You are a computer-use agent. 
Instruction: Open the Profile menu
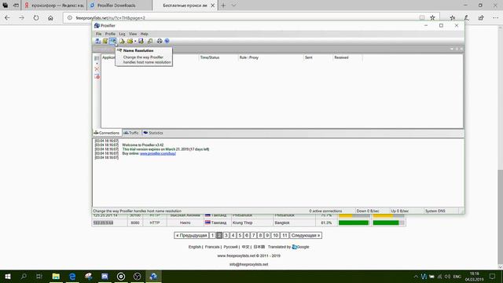tap(110, 34)
